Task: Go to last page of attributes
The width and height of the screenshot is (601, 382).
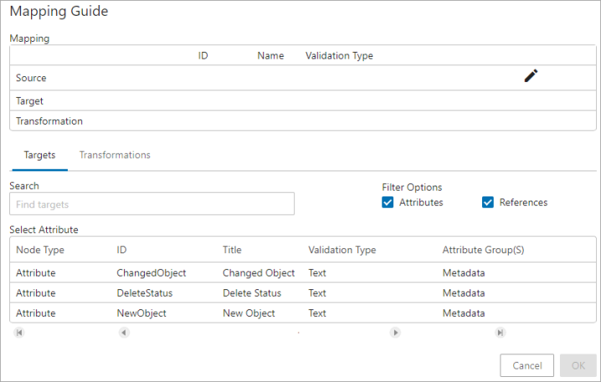Action: pos(501,332)
